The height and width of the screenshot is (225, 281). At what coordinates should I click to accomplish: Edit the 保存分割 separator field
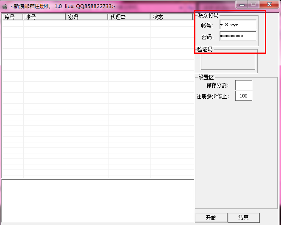point(244,85)
